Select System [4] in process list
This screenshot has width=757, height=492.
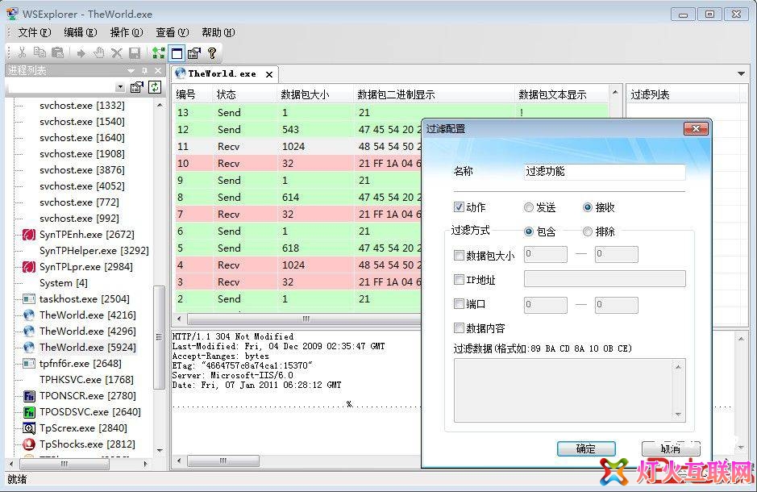click(63, 283)
